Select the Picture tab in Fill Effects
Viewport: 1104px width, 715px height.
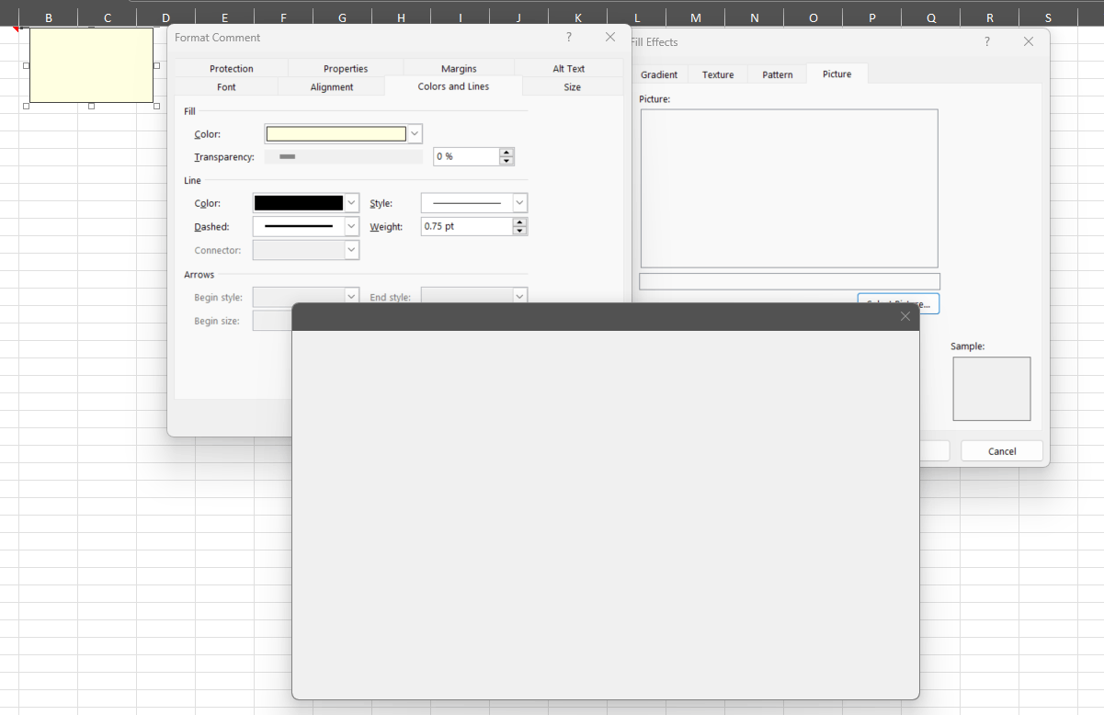837,74
